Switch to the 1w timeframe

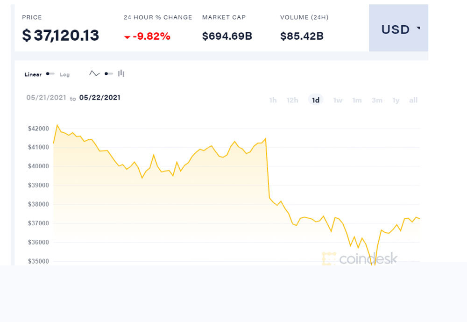(337, 100)
